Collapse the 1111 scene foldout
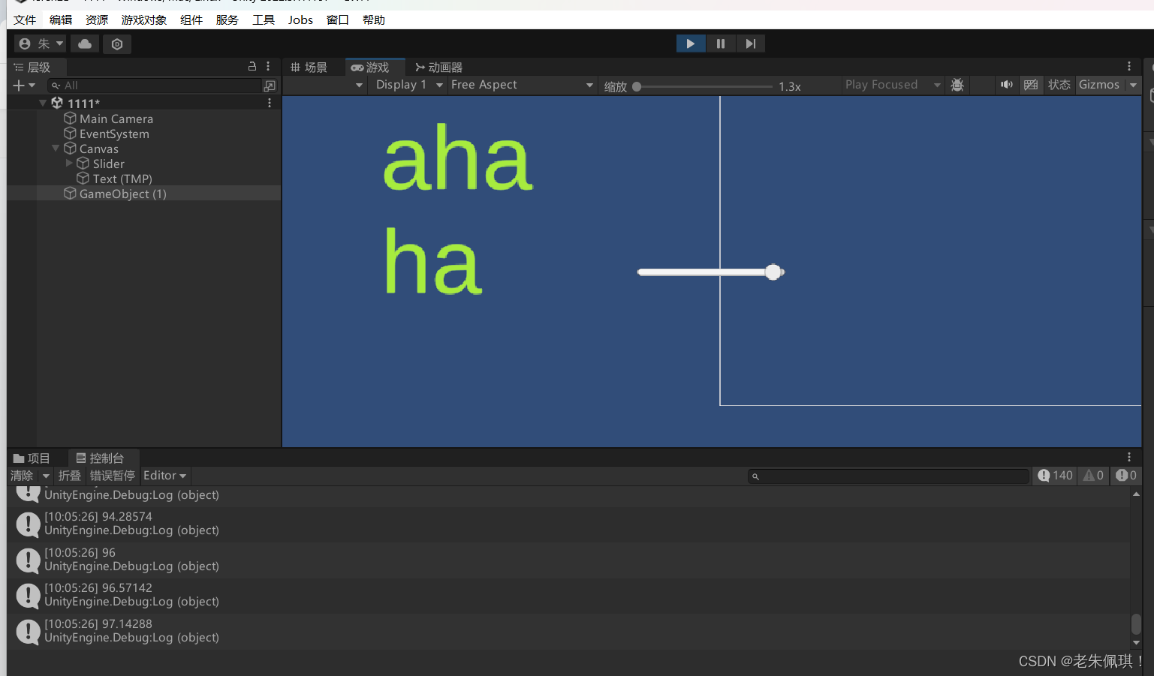Viewport: 1154px width, 676px height. coord(43,103)
